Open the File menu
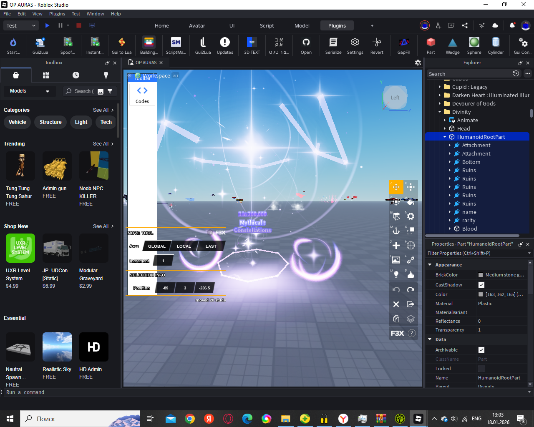The width and height of the screenshot is (534, 427). 7,14
